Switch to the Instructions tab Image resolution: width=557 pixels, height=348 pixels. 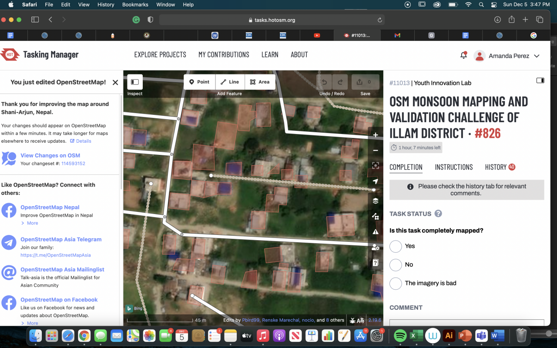click(453, 167)
